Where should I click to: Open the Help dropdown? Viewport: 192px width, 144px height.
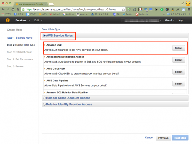pyautogui.click(x=181, y=20)
